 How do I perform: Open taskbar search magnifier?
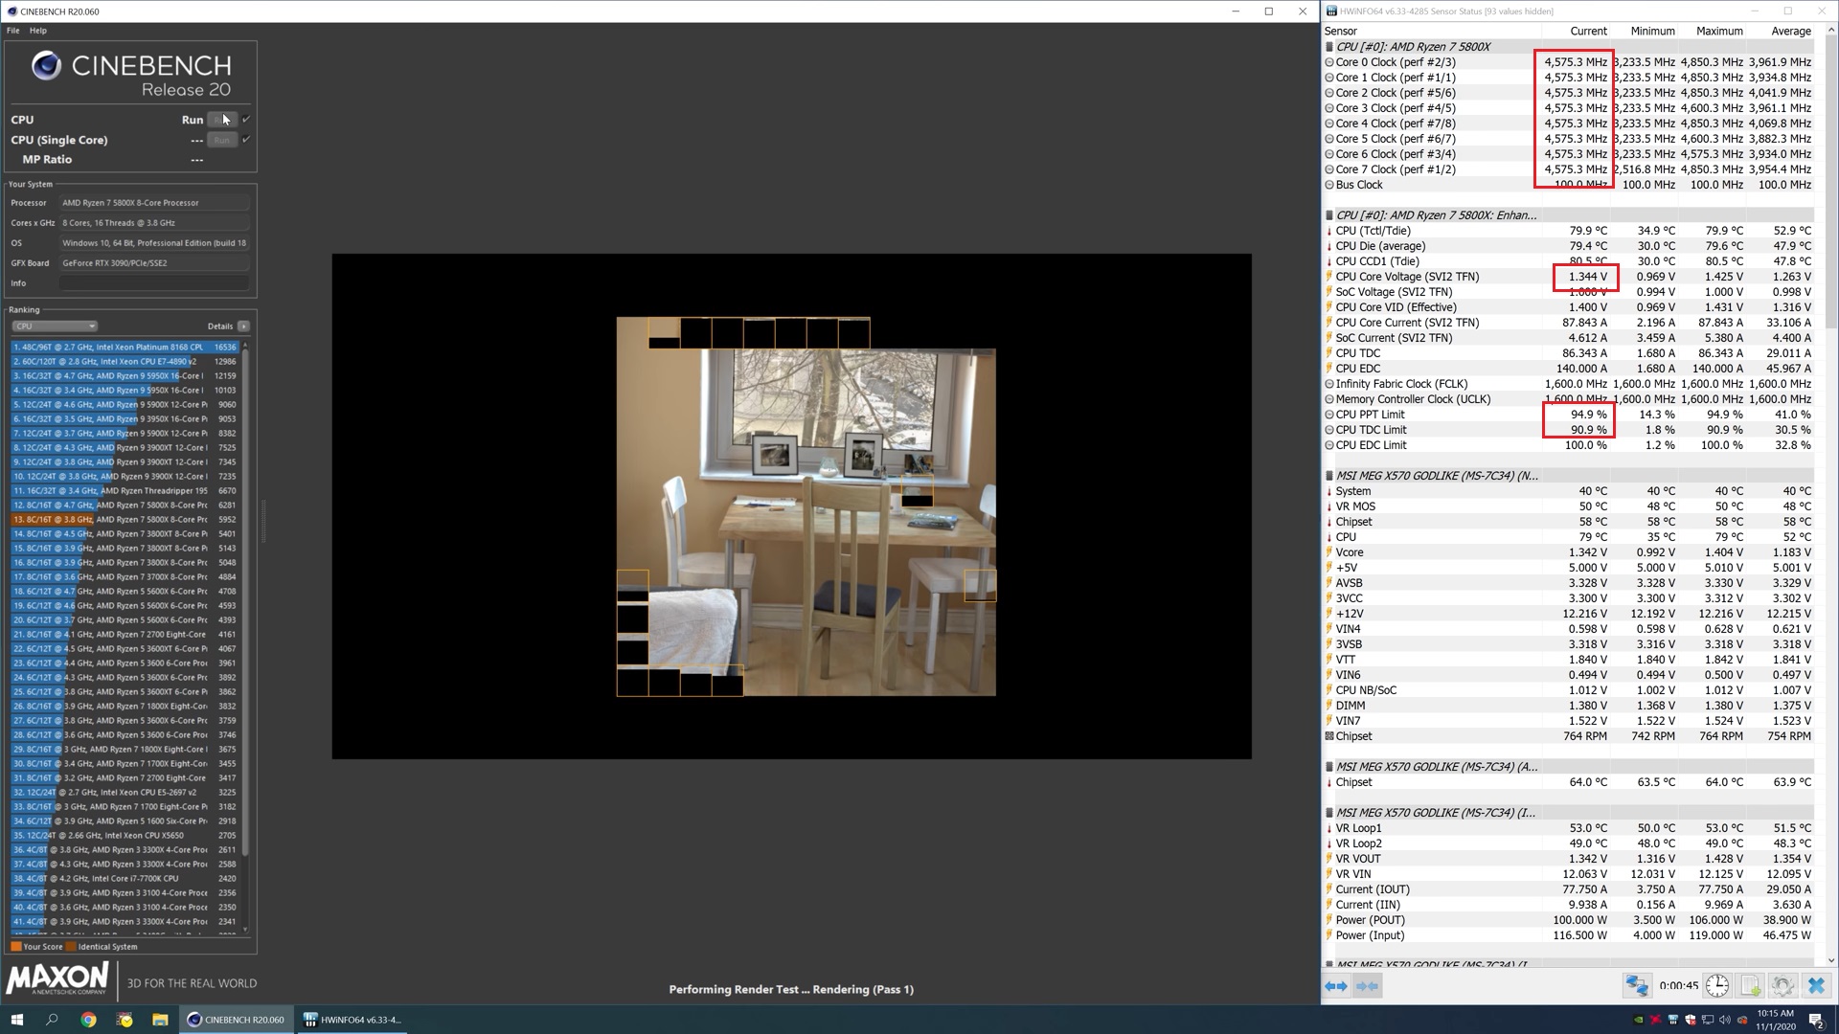pos(53,1020)
